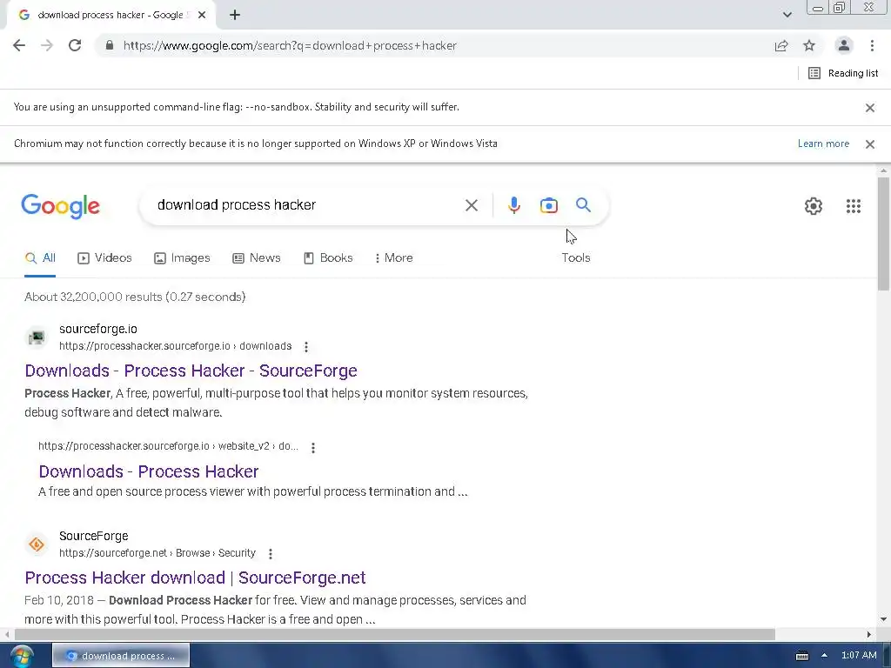Show hidden system tray icons
891x668 pixels.
[824, 656]
